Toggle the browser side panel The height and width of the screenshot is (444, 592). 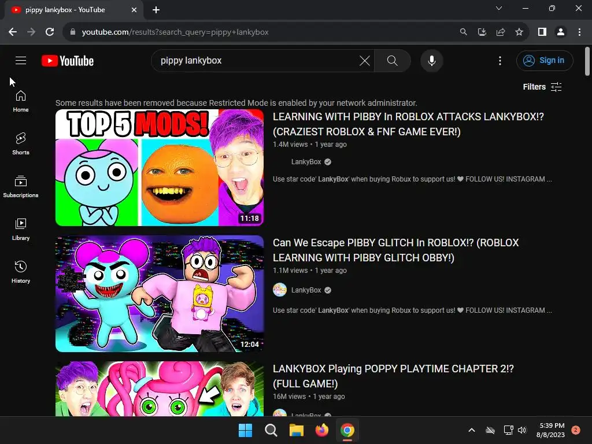pyautogui.click(x=542, y=32)
